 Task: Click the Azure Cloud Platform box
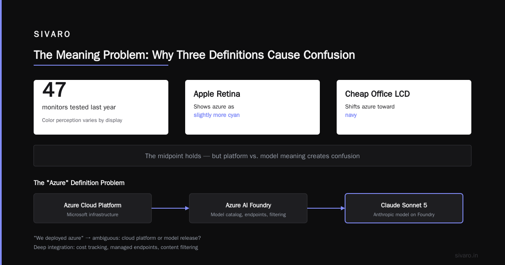(x=93, y=208)
